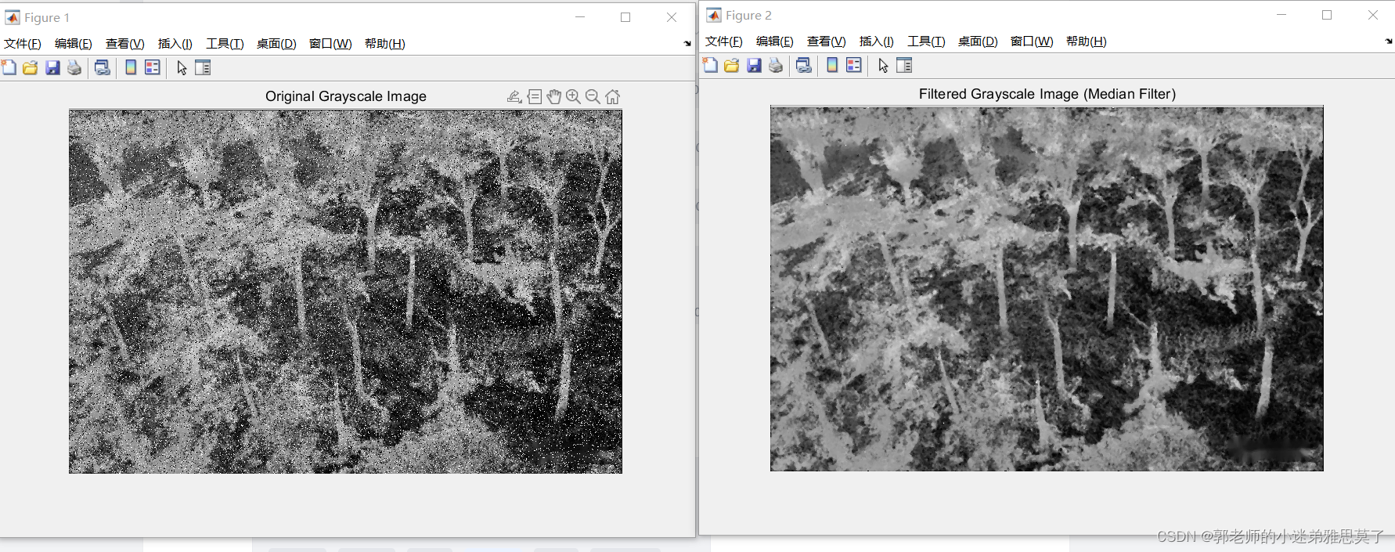
Task: Open Property Inspector icon in Figure 1
Action: click(x=203, y=67)
